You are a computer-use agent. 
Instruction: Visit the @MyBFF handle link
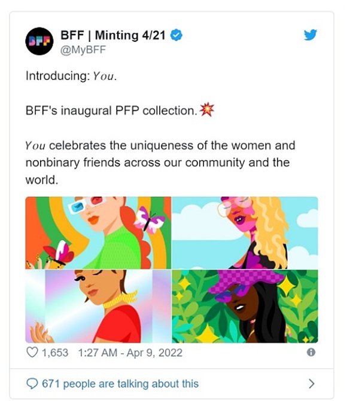83,48
